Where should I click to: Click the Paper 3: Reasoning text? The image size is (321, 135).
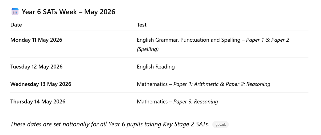[x=196, y=102]
